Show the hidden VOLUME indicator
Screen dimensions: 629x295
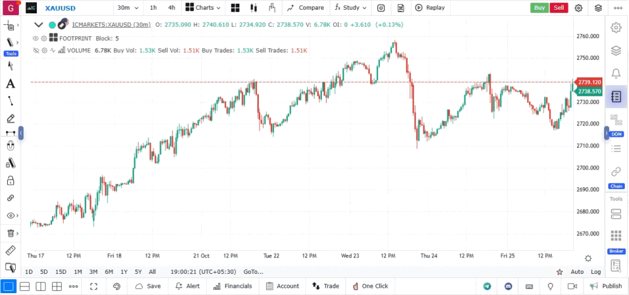(x=36, y=50)
